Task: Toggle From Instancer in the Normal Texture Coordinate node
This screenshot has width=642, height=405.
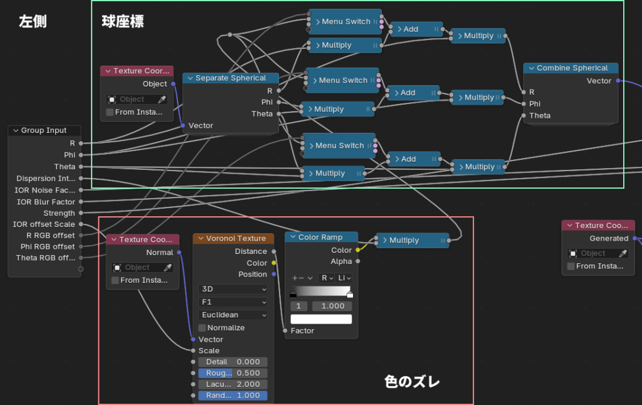Action: [x=115, y=280]
